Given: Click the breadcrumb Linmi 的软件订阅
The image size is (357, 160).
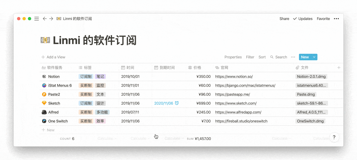Looking at the screenshot, I should tap(78, 19).
